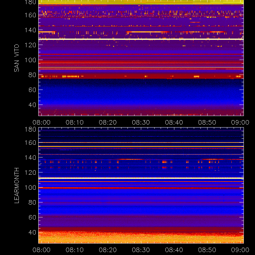Click the LEARMONTH axis title
Image resolution: width=255 pixels, height=255 pixels.
[17, 186]
